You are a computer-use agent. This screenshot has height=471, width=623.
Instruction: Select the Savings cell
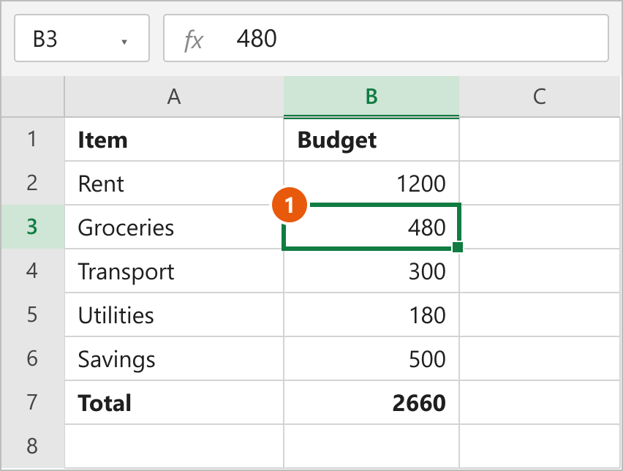(174, 359)
